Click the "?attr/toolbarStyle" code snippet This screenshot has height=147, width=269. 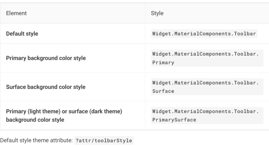(x=104, y=140)
